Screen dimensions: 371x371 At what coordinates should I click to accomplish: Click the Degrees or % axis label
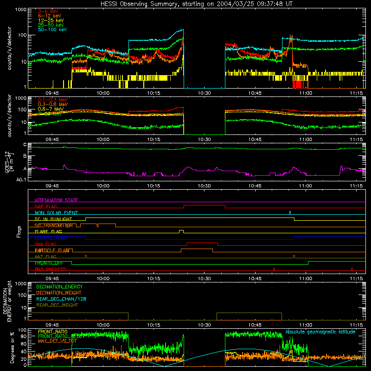coord(12,348)
